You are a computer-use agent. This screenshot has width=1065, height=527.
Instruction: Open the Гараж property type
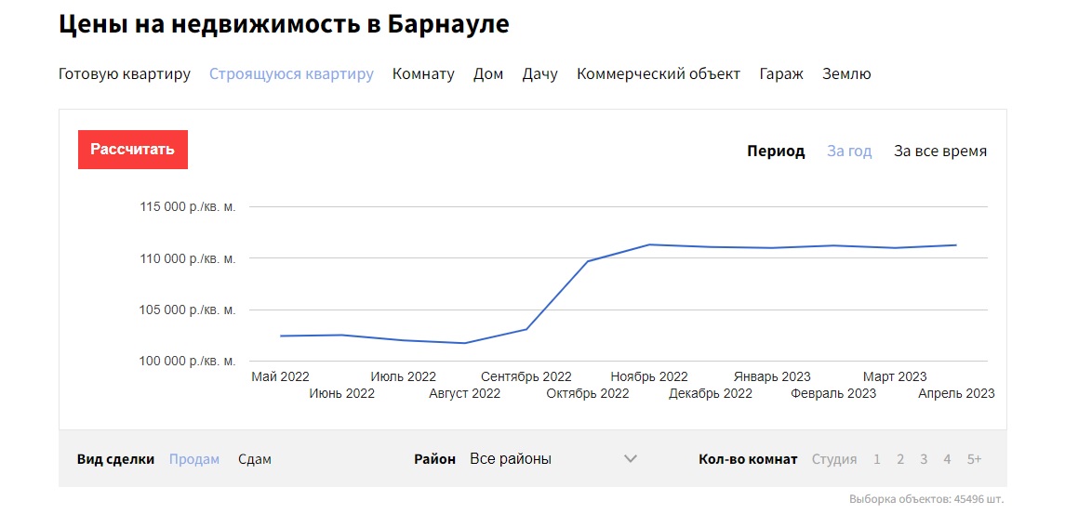781,74
